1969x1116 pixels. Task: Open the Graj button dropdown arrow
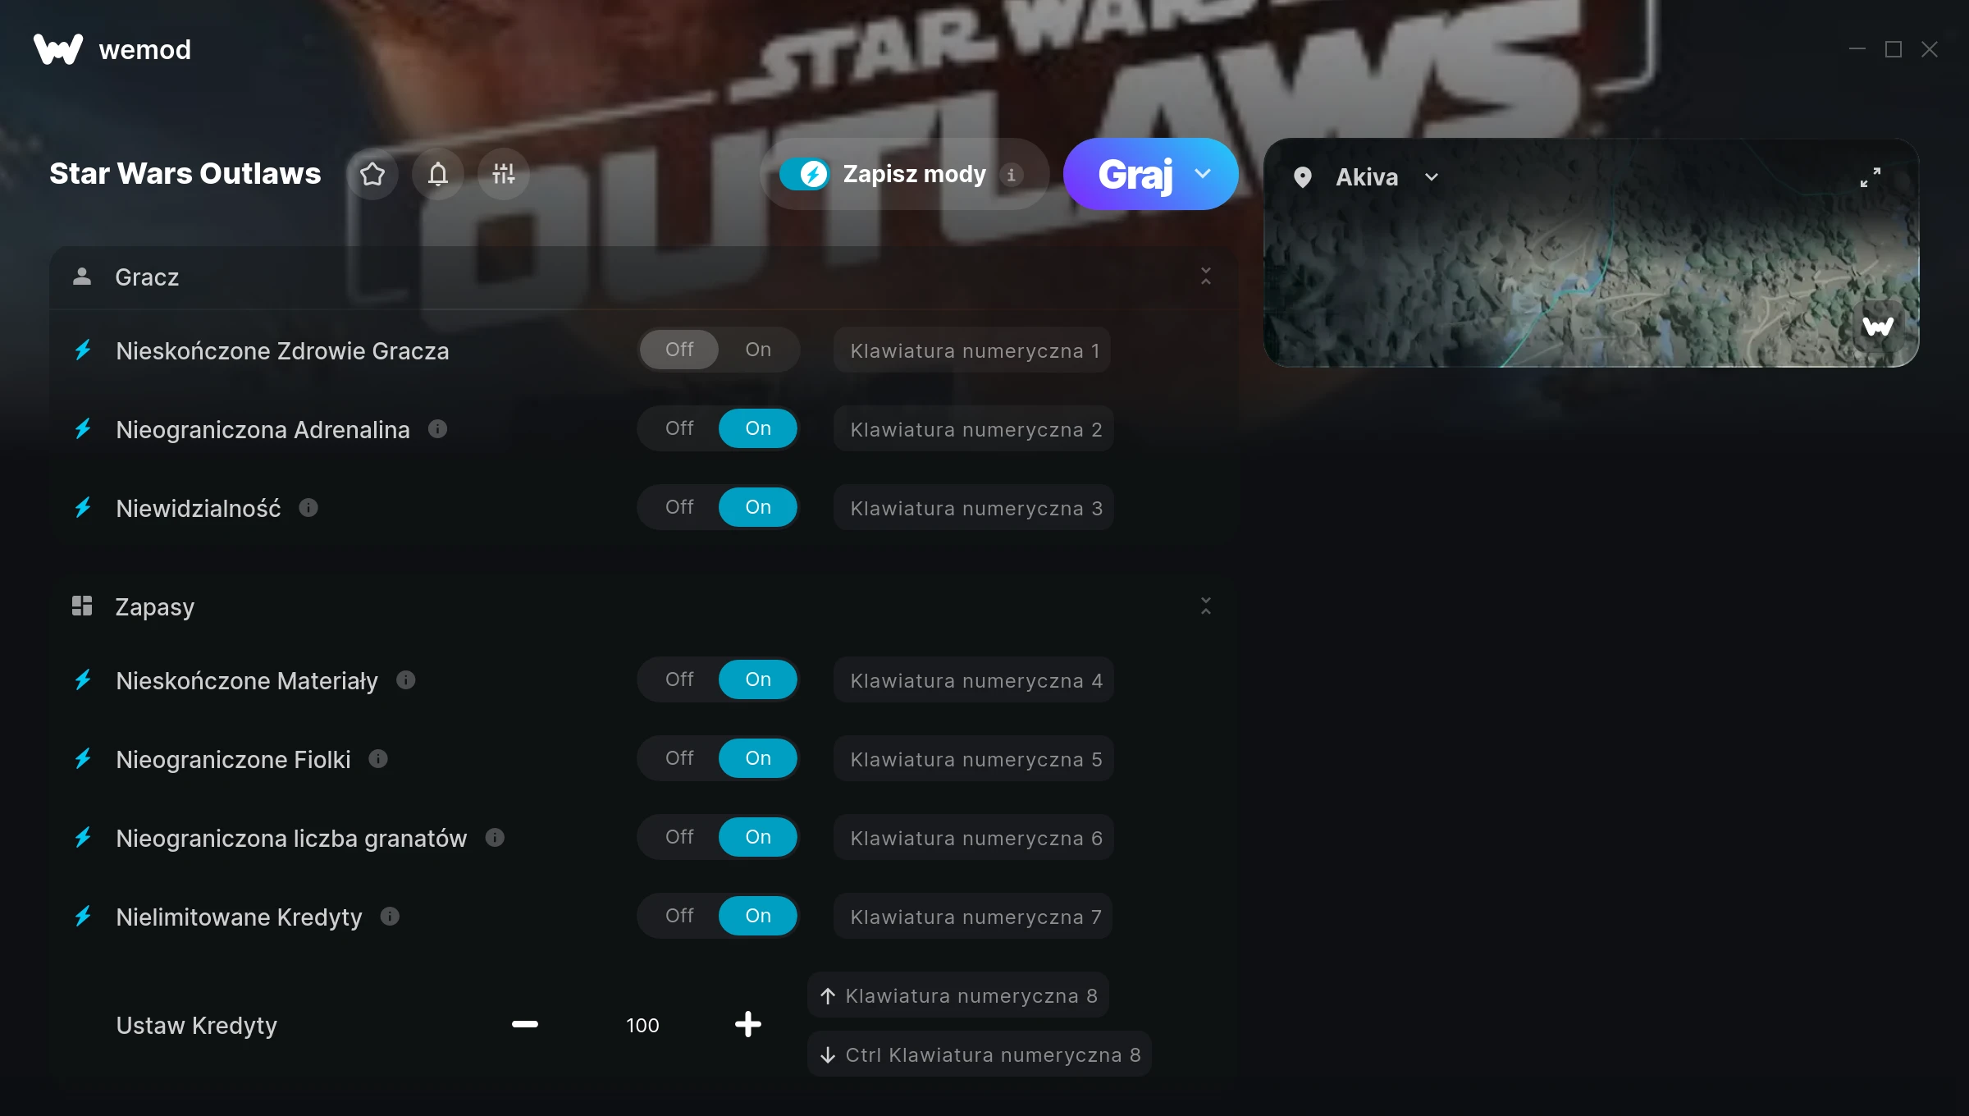pyautogui.click(x=1203, y=174)
